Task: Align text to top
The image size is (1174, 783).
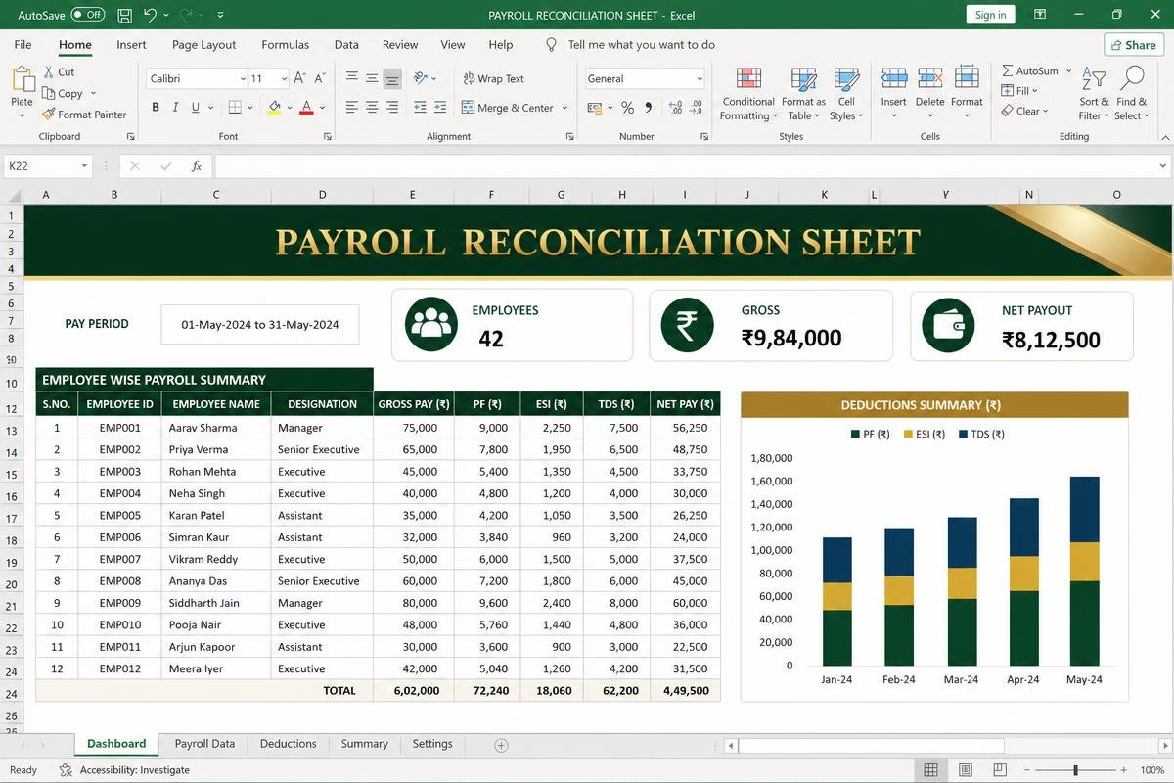Action: point(352,78)
